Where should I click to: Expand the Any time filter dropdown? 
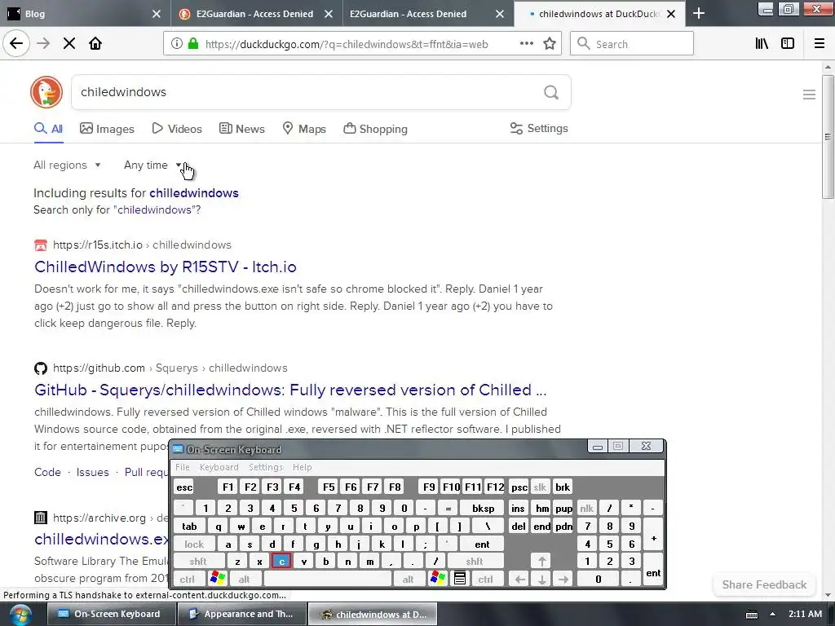152,165
